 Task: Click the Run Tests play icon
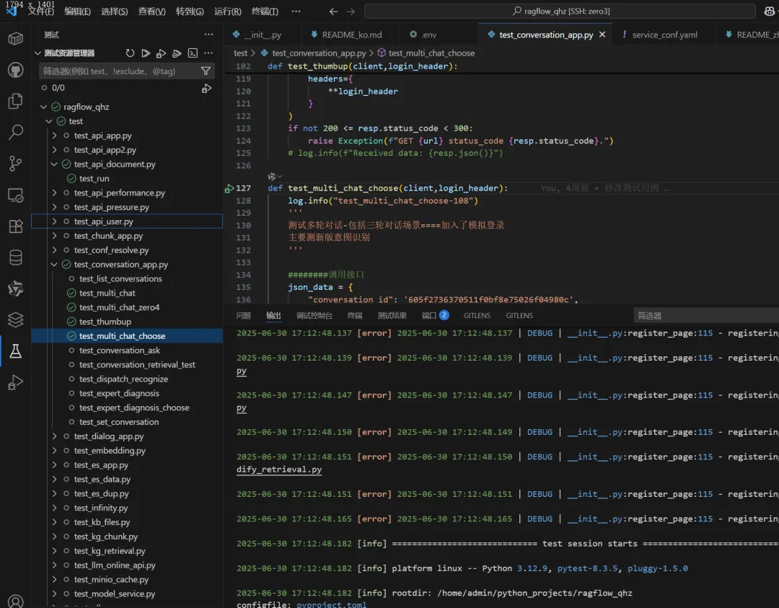(x=146, y=53)
